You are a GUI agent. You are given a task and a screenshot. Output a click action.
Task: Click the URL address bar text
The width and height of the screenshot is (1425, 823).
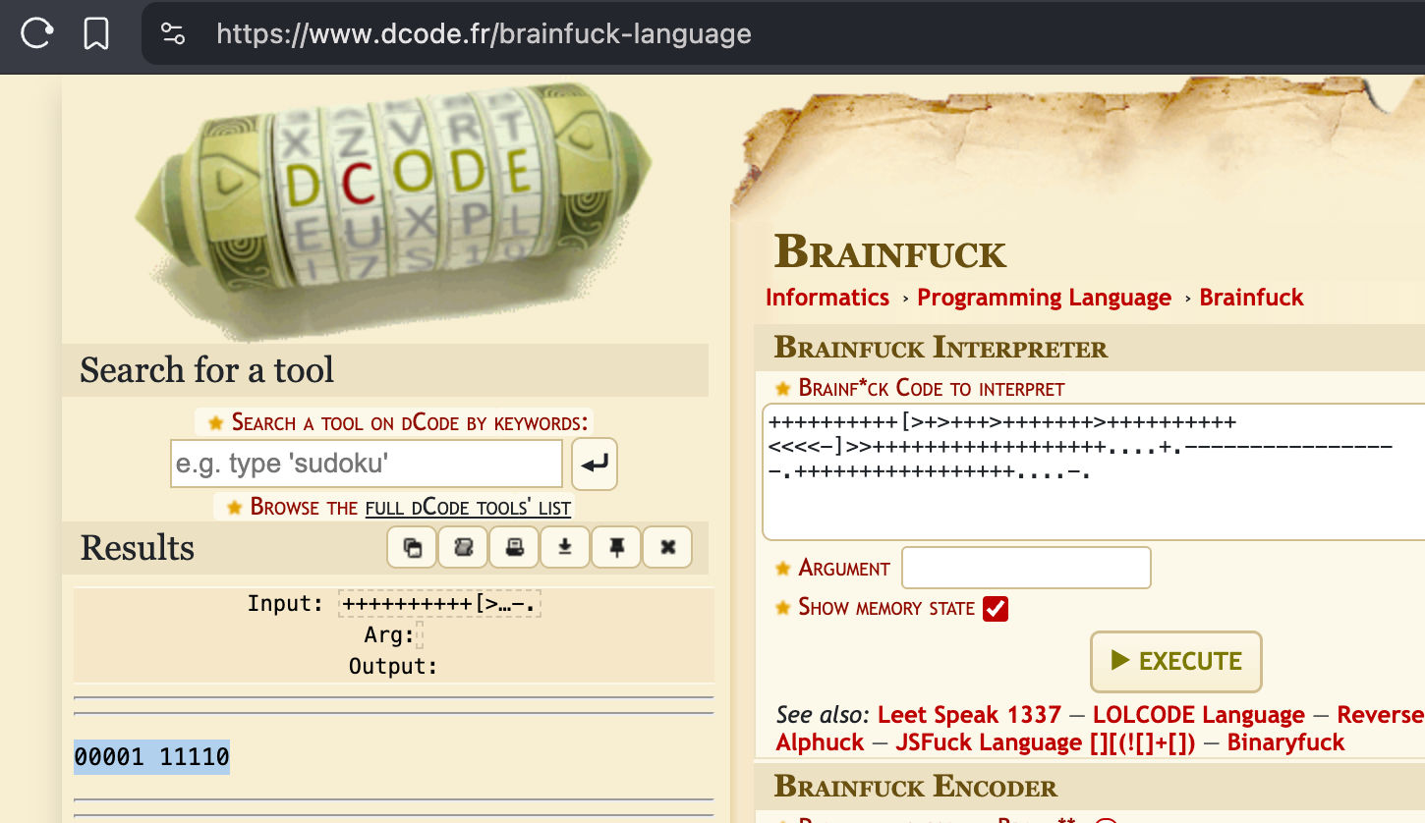pos(484,34)
